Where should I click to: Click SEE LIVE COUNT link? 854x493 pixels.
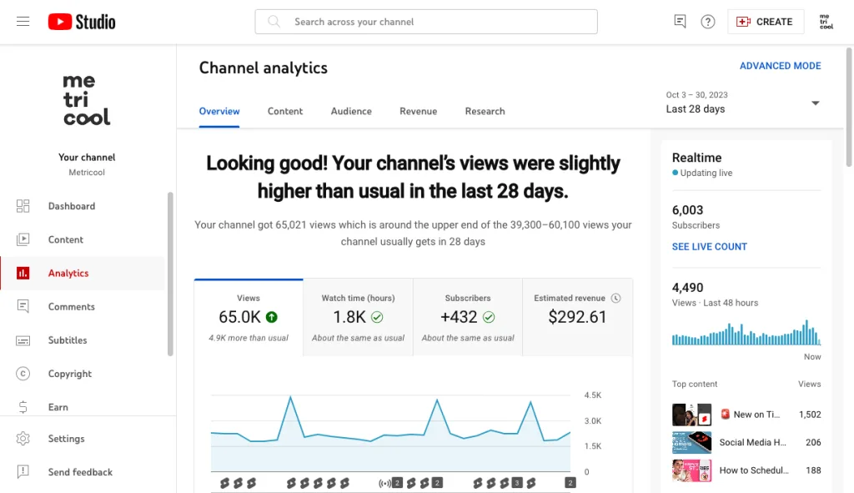pyautogui.click(x=709, y=247)
